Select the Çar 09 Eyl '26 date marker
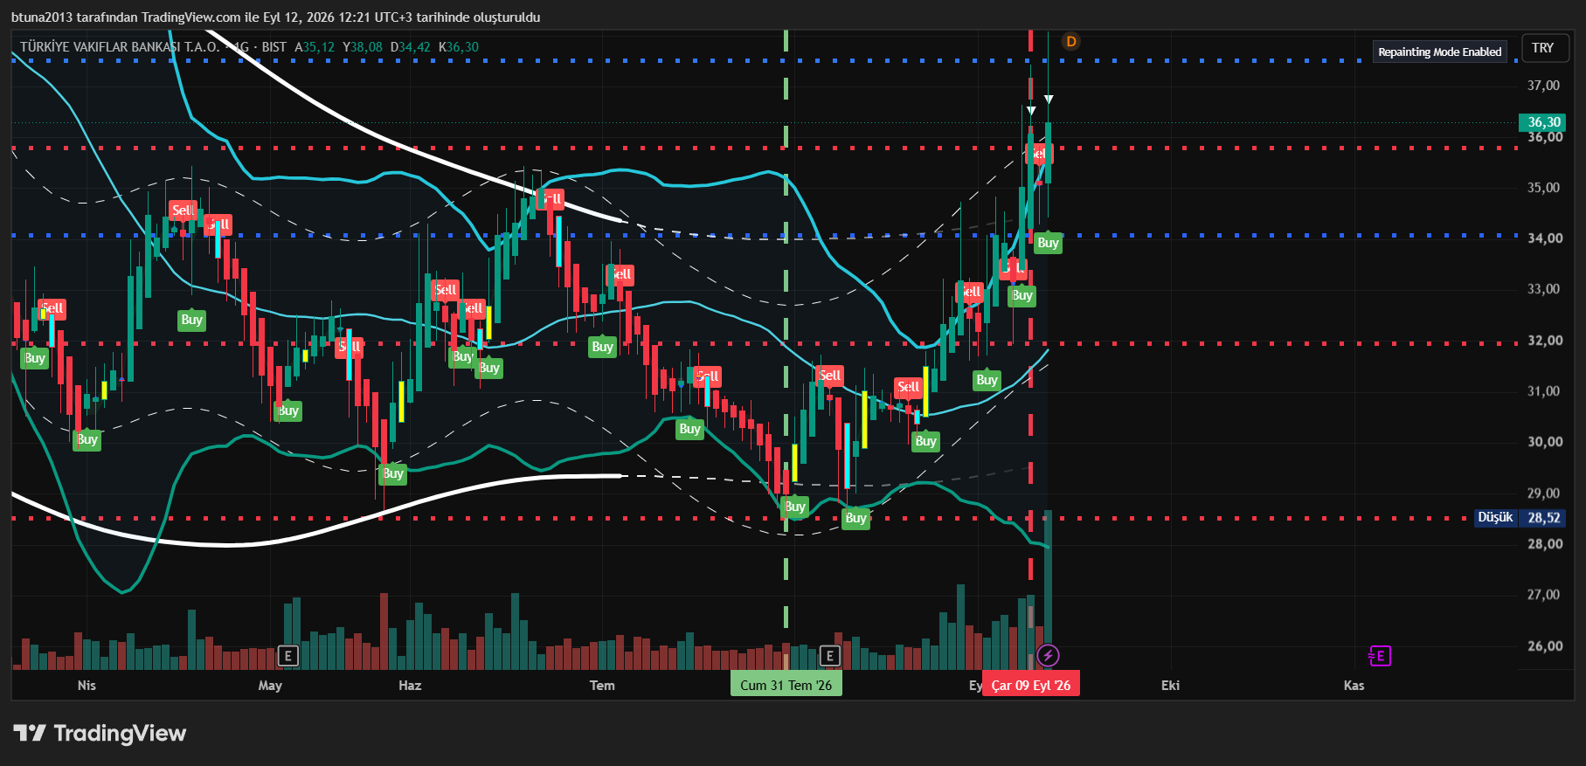The image size is (1586, 766). (1031, 685)
